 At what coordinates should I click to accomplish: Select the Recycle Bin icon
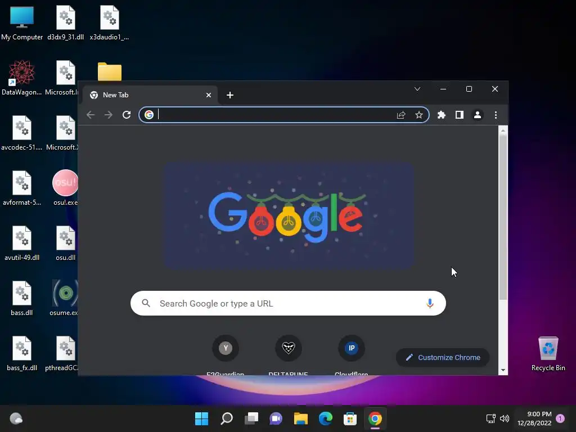(x=548, y=354)
